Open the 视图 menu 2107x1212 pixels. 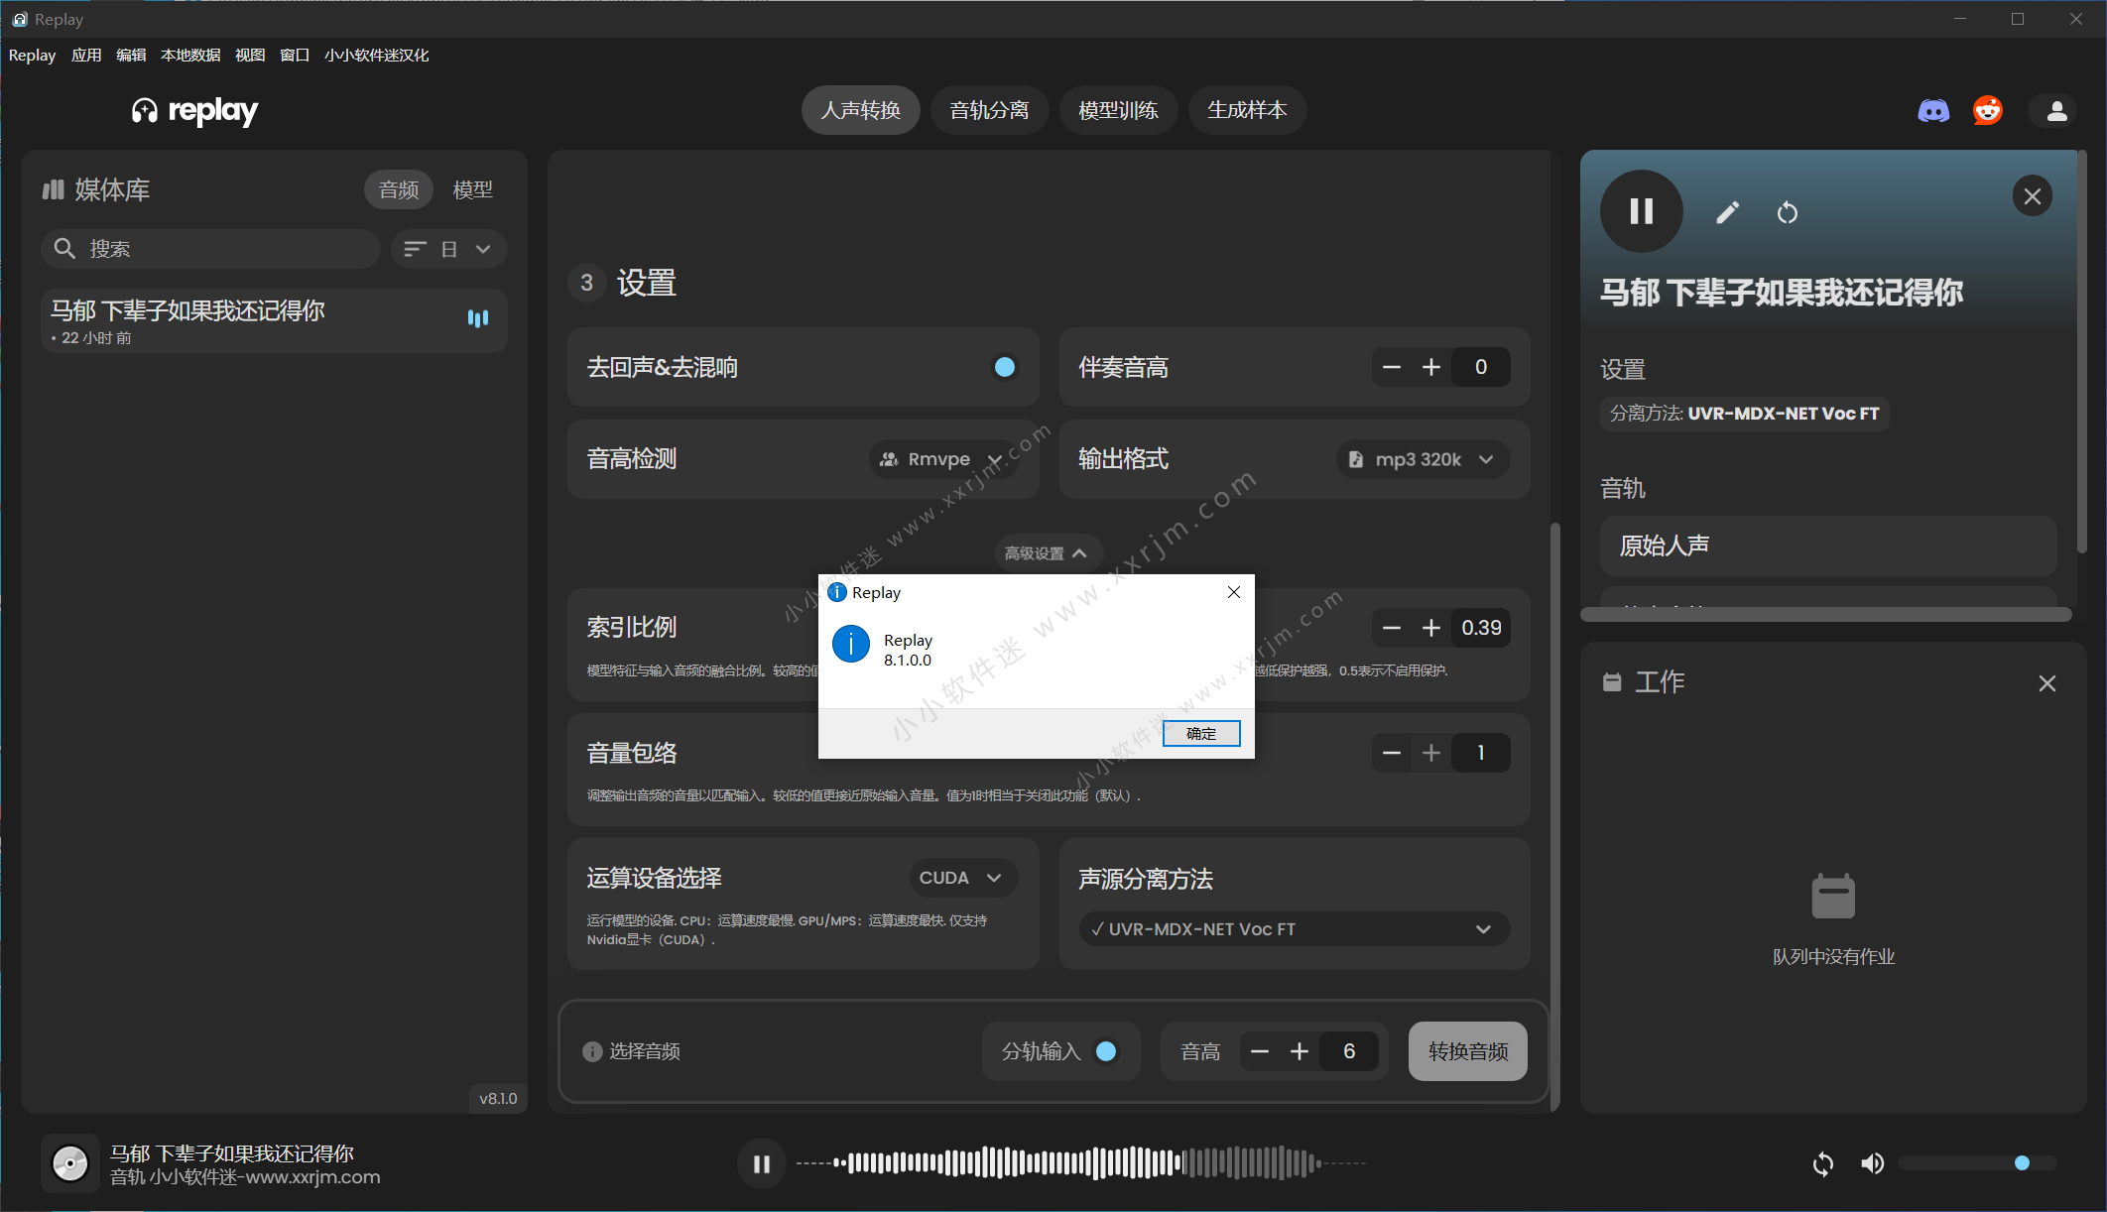click(250, 56)
